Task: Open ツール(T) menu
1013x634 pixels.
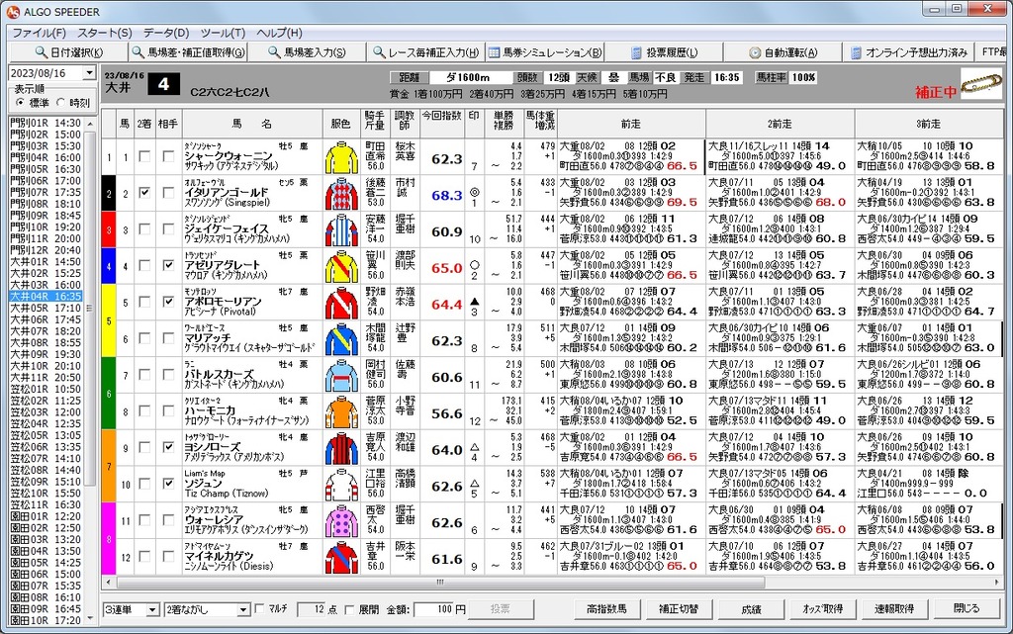Action: [223, 33]
